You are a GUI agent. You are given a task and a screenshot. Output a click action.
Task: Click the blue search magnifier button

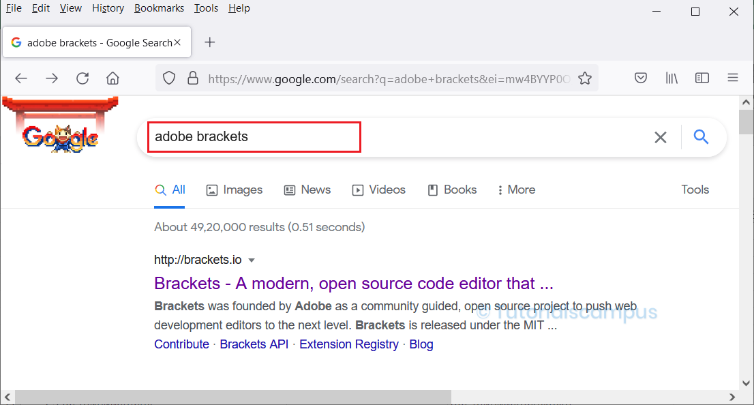(x=701, y=137)
